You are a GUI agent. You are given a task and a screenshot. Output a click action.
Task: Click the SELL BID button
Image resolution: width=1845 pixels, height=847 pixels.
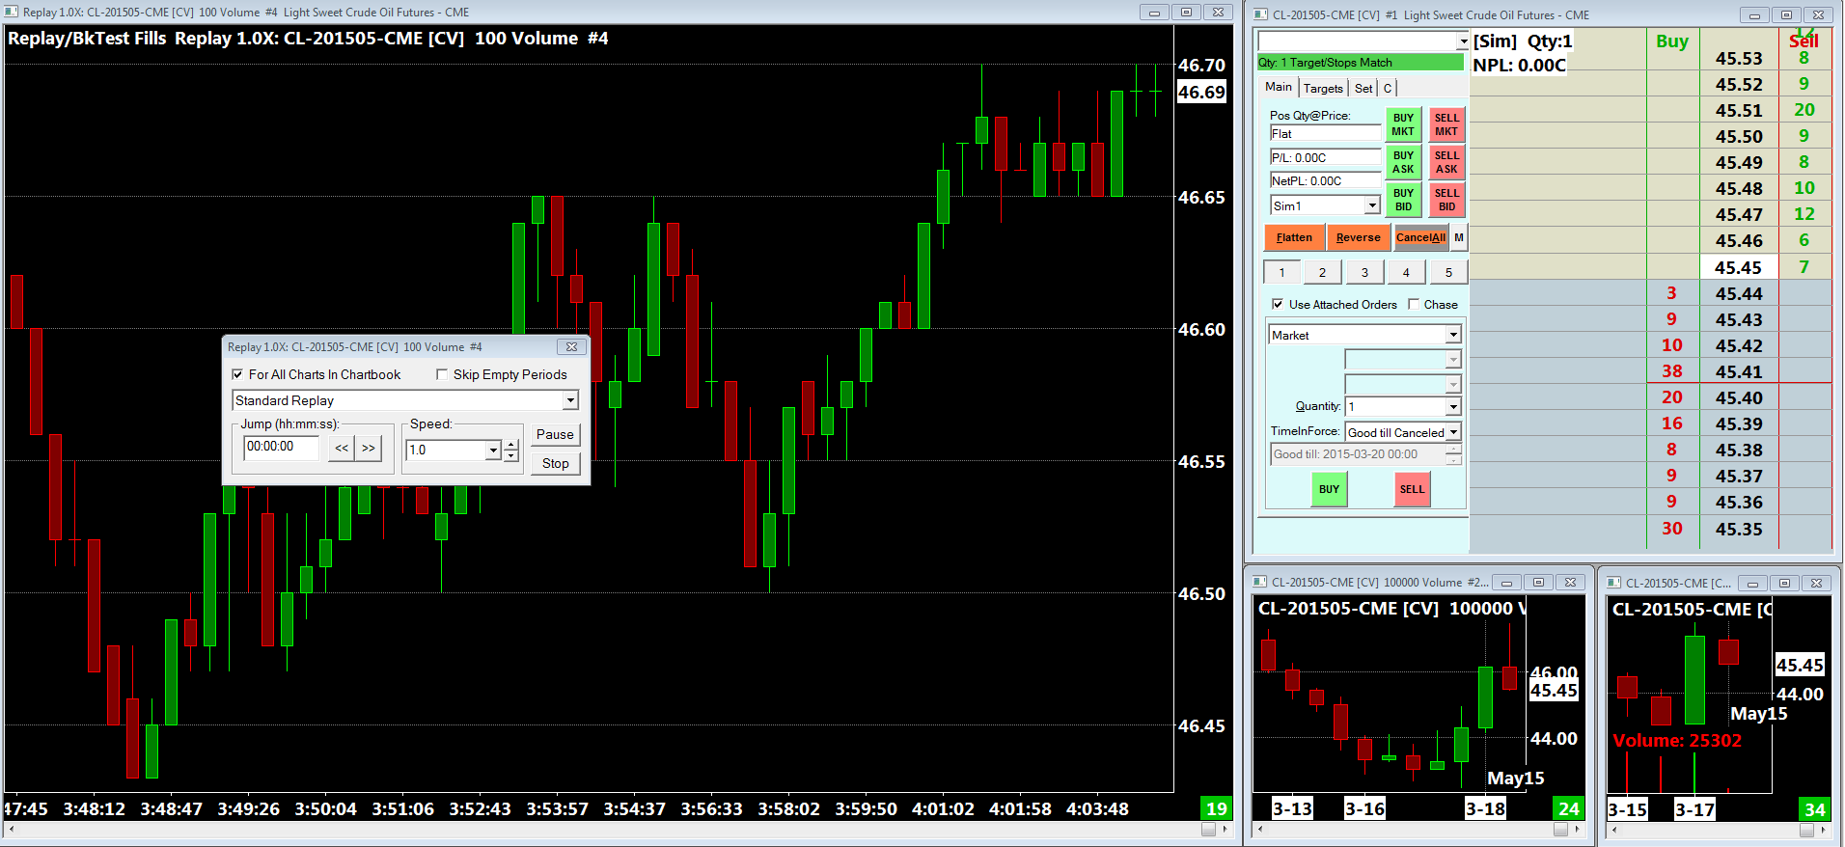click(x=1446, y=200)
